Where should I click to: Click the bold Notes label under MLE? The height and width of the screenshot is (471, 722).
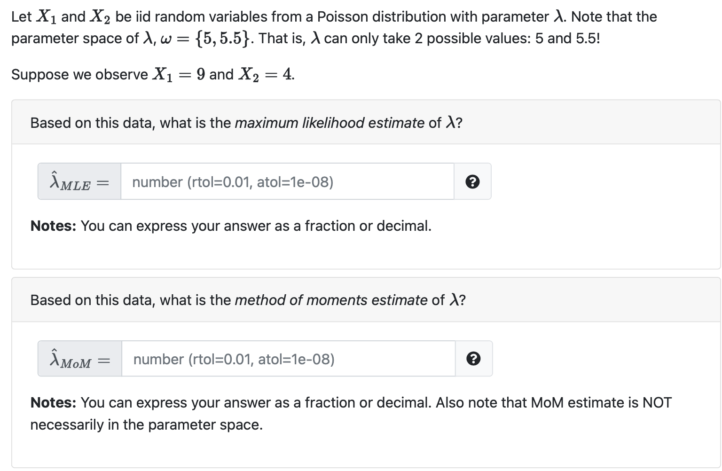(x=53, y=226)
